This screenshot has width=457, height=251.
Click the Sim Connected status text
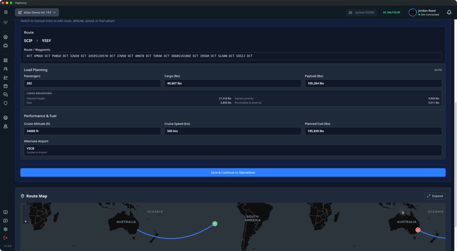tap(430, 15)
